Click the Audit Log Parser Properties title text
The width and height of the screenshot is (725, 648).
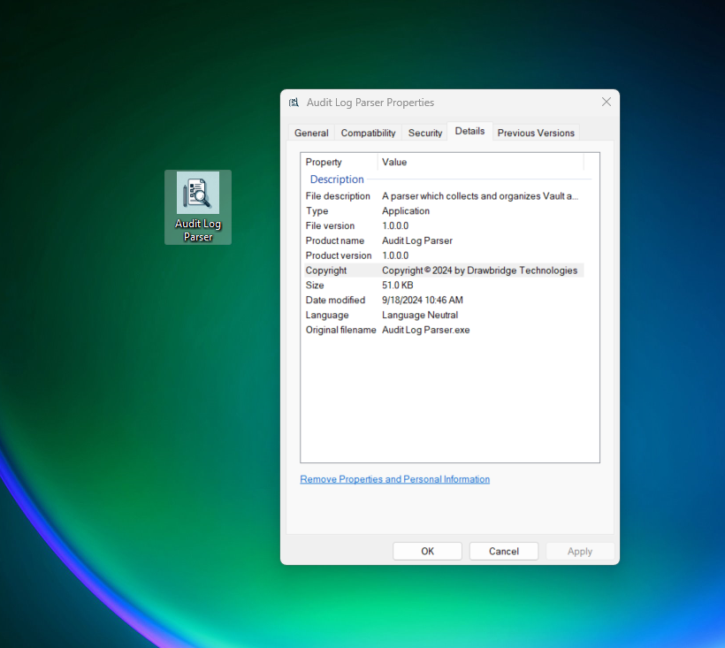[370, 103]
